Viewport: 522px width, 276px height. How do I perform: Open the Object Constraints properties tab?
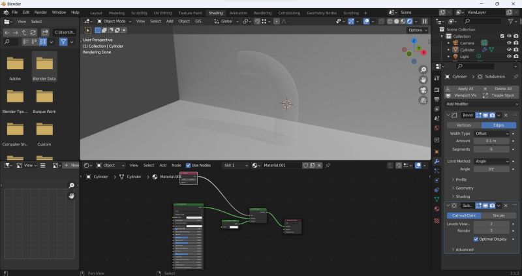(437, 190)
